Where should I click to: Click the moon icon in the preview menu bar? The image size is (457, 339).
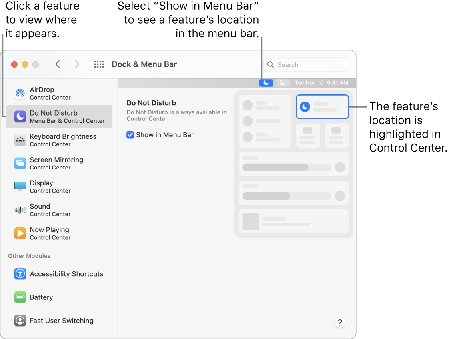[x=266, y=83]
